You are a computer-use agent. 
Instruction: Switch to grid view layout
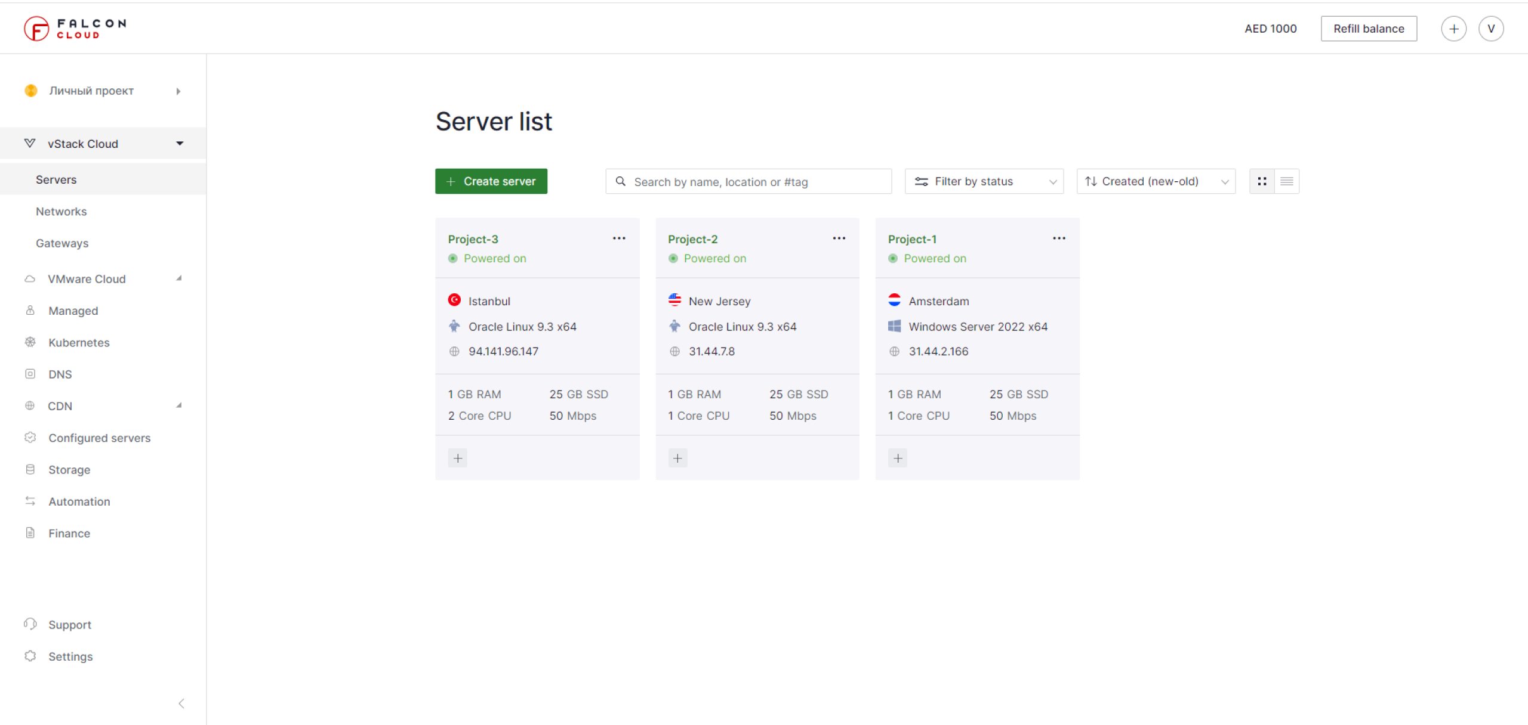pos(1262,181)
